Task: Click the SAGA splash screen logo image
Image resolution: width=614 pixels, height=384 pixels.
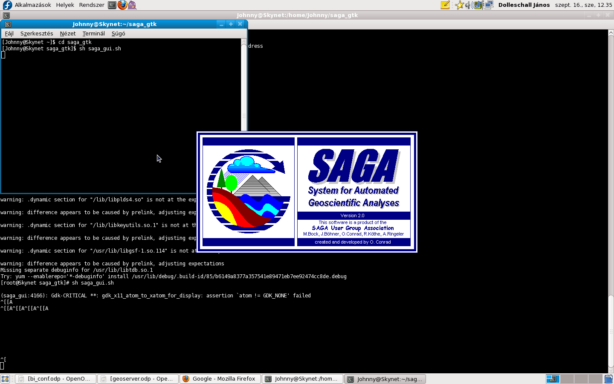Action: (249, 192)
